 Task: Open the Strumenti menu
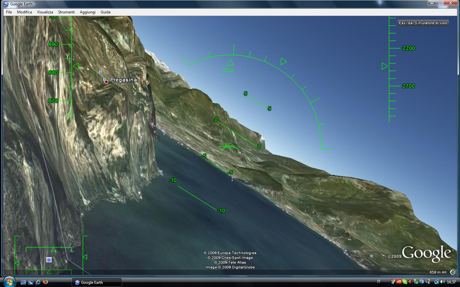point(66,12)
